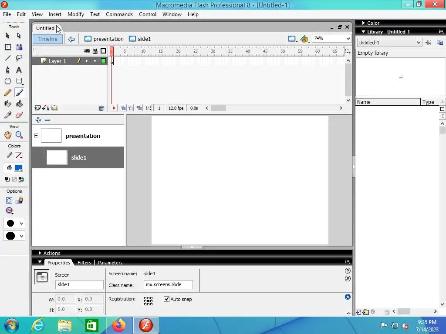Viewport: 446px width, 334px height.
Task: Select the Gradient Transform tool
Action: pos(19,47)
